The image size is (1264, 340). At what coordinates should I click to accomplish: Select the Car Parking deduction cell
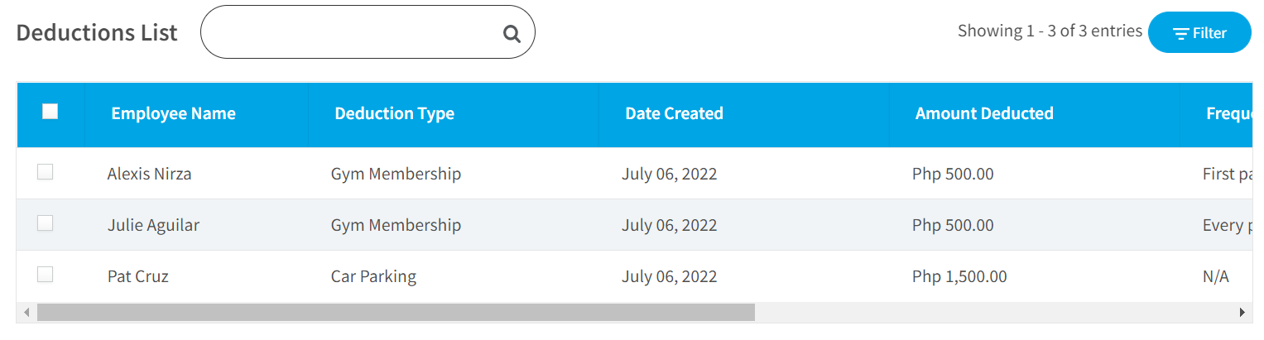click(x=373, y=276)
